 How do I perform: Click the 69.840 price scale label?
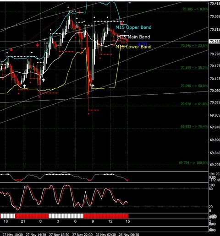215,153
